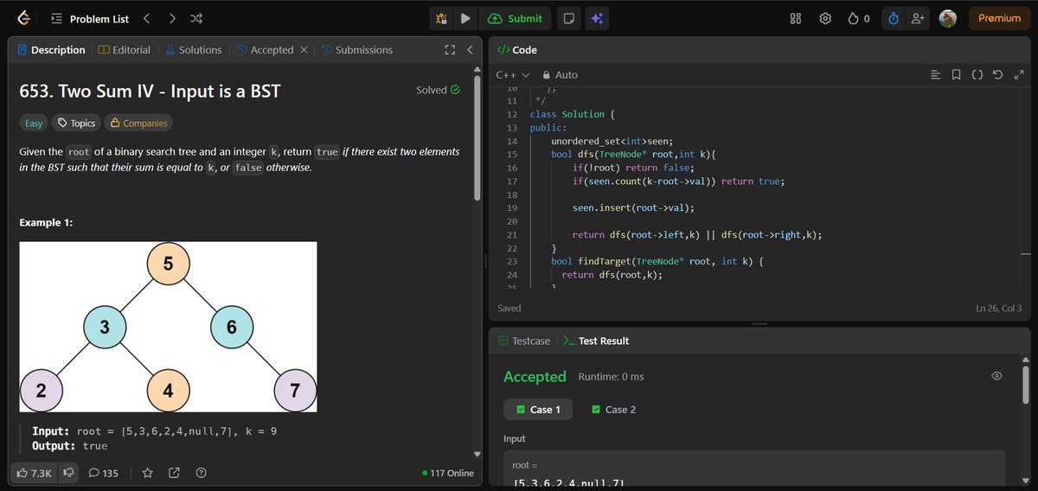Screen dimensions: 1038x491
Task: Click code line 'unordered_set<int>seen;'
Action: tap(612, 141)
